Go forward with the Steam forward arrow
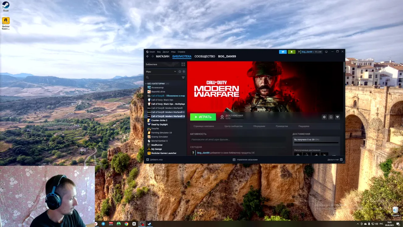The height and width of the screenshot is (227, 403). pyautogui.click(x=152, y=56)
